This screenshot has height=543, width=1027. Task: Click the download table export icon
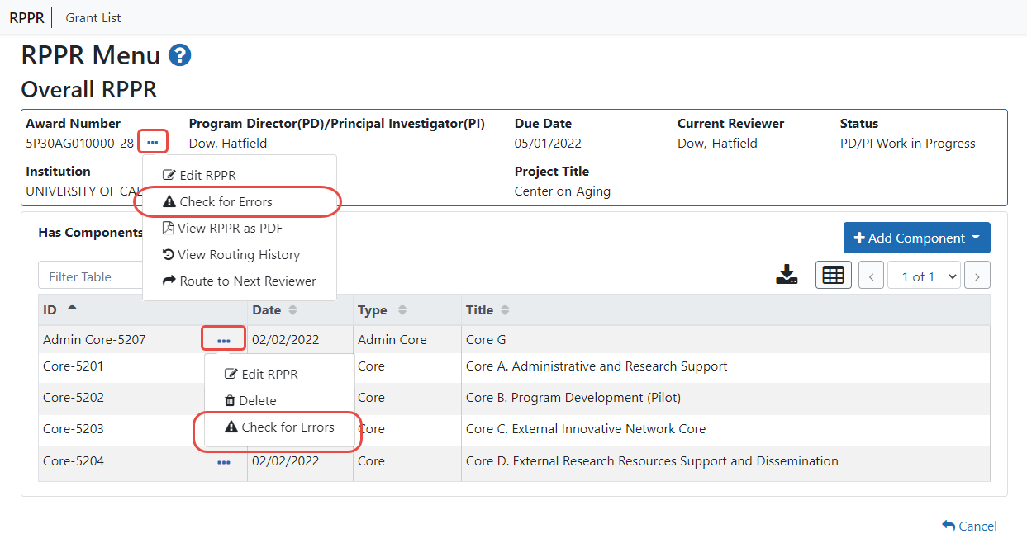tap(787, 276)
